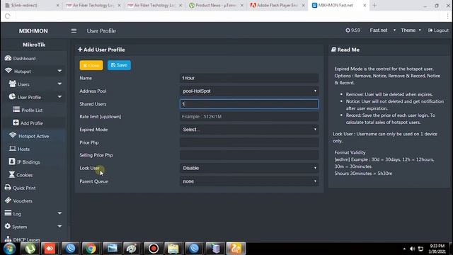Click the Log list icon
The image size is (453, 255).
tap(8, 213)
